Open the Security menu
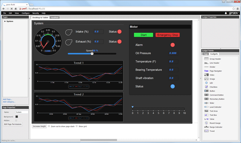241x143 pixels. [35, 13]
